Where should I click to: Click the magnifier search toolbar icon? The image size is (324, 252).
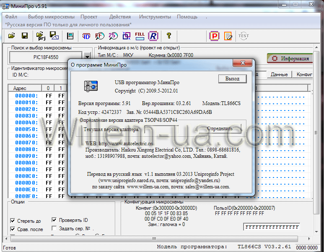[x=100, y=36]
